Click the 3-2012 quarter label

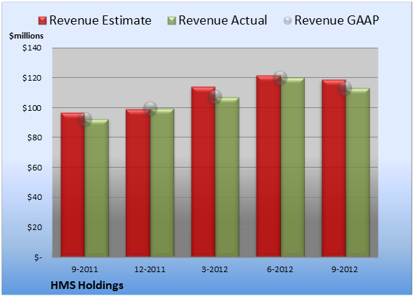pos(215,269)
